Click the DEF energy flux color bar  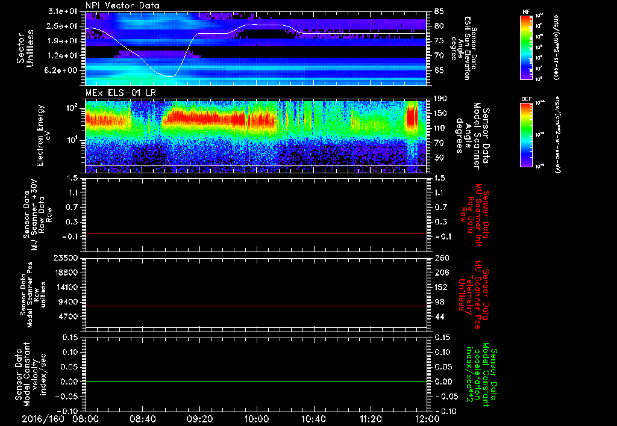526,135
